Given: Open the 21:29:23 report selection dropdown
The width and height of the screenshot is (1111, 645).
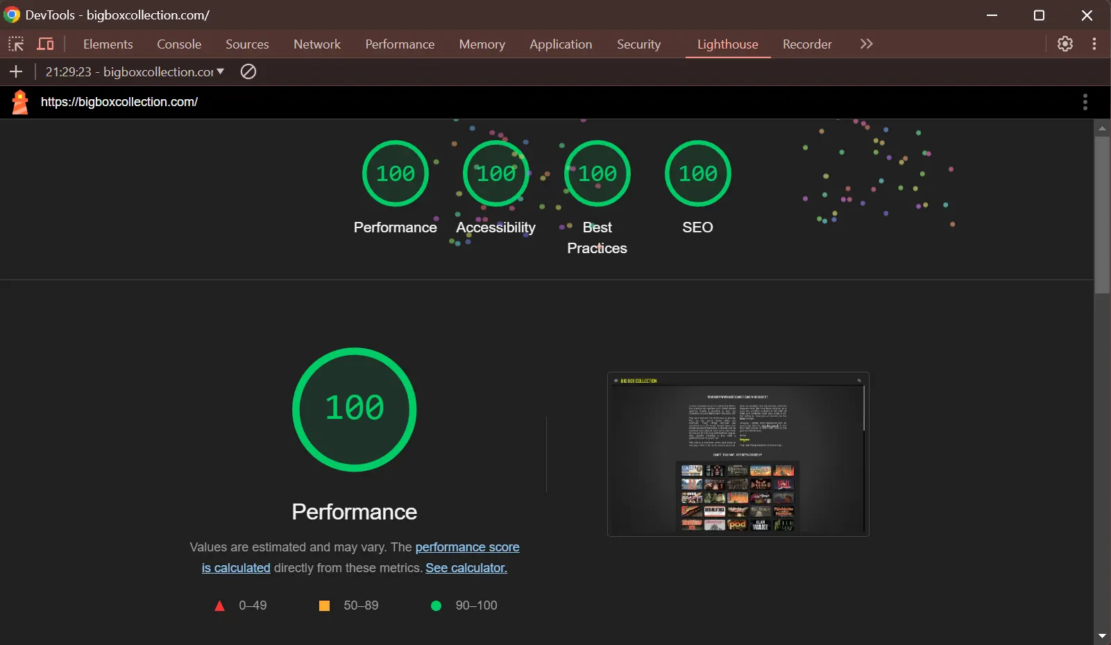Looking at the screenshot, I should point(135,71).
